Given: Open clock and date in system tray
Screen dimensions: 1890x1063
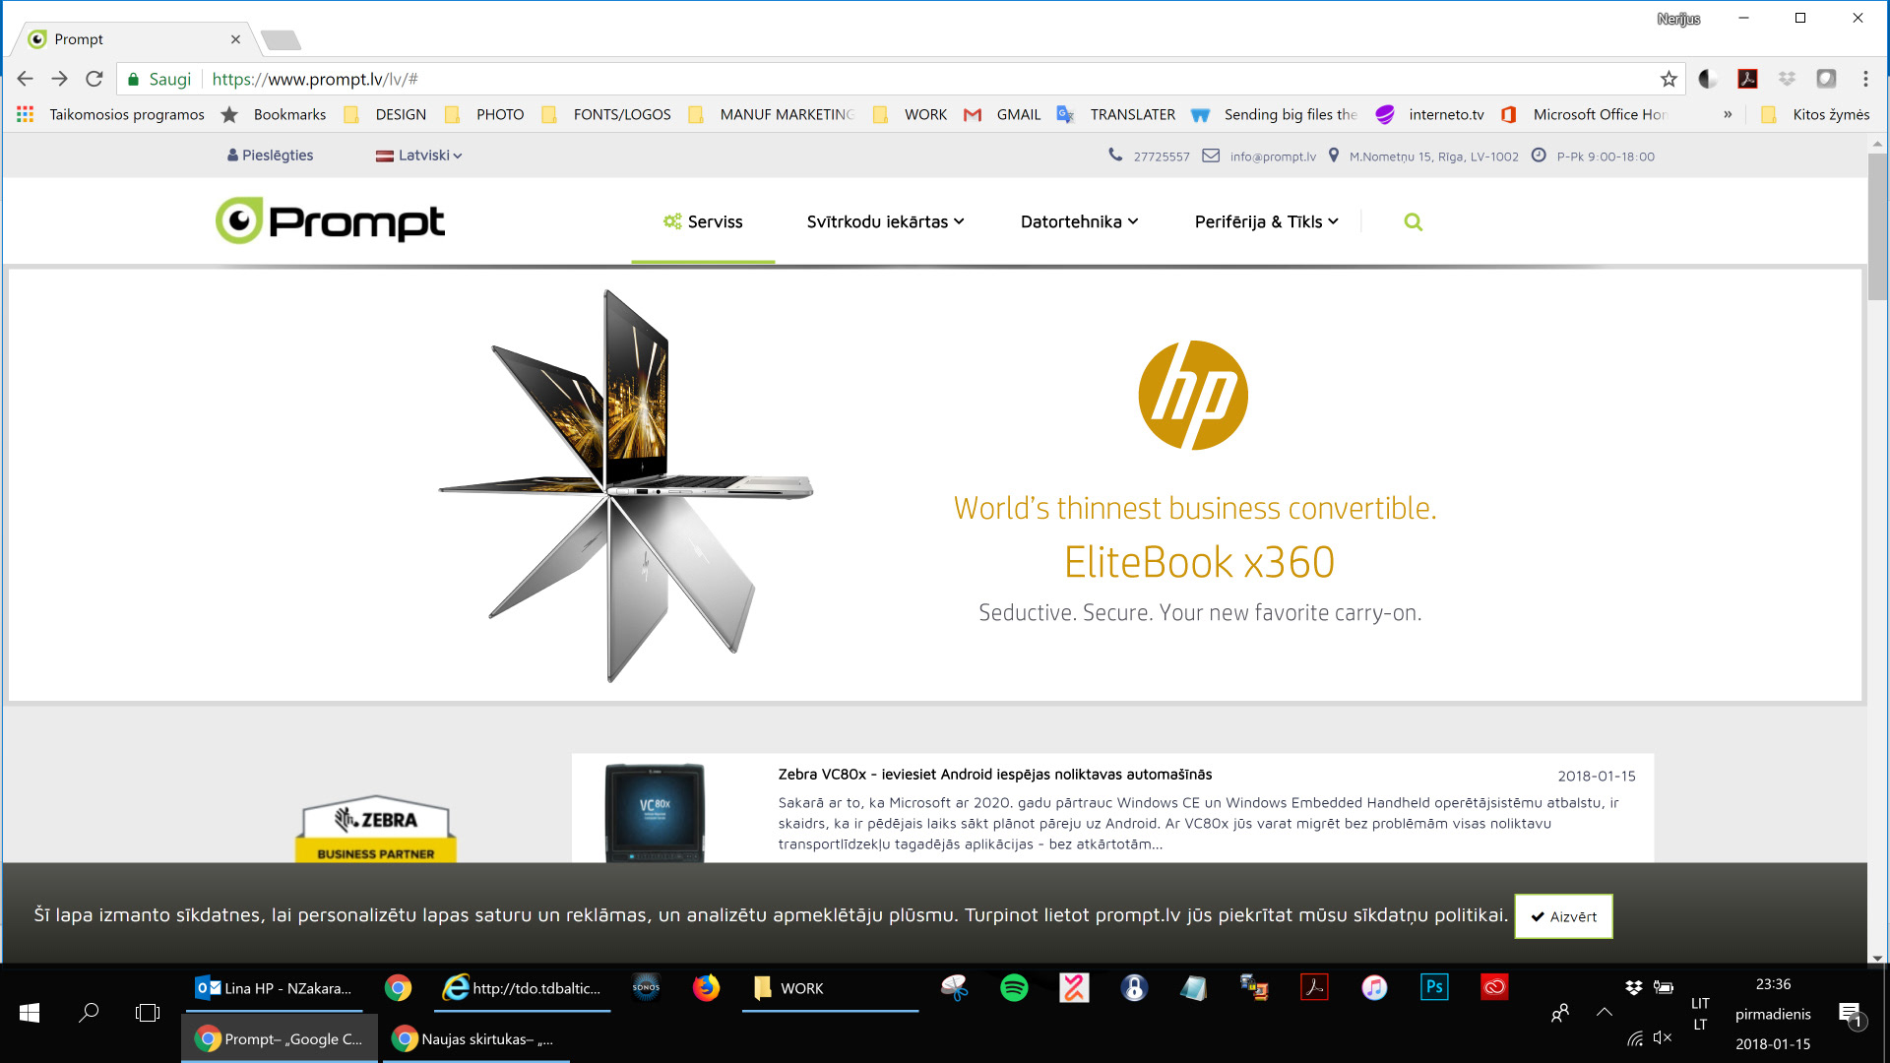Looking at the screenshot, I should [x=1773, y=1014].
